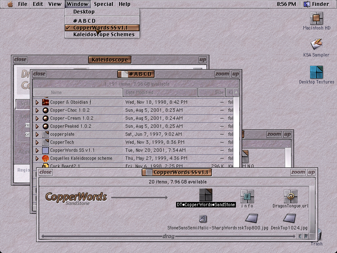Click zoom button on # A B C D window

point(222,74)
